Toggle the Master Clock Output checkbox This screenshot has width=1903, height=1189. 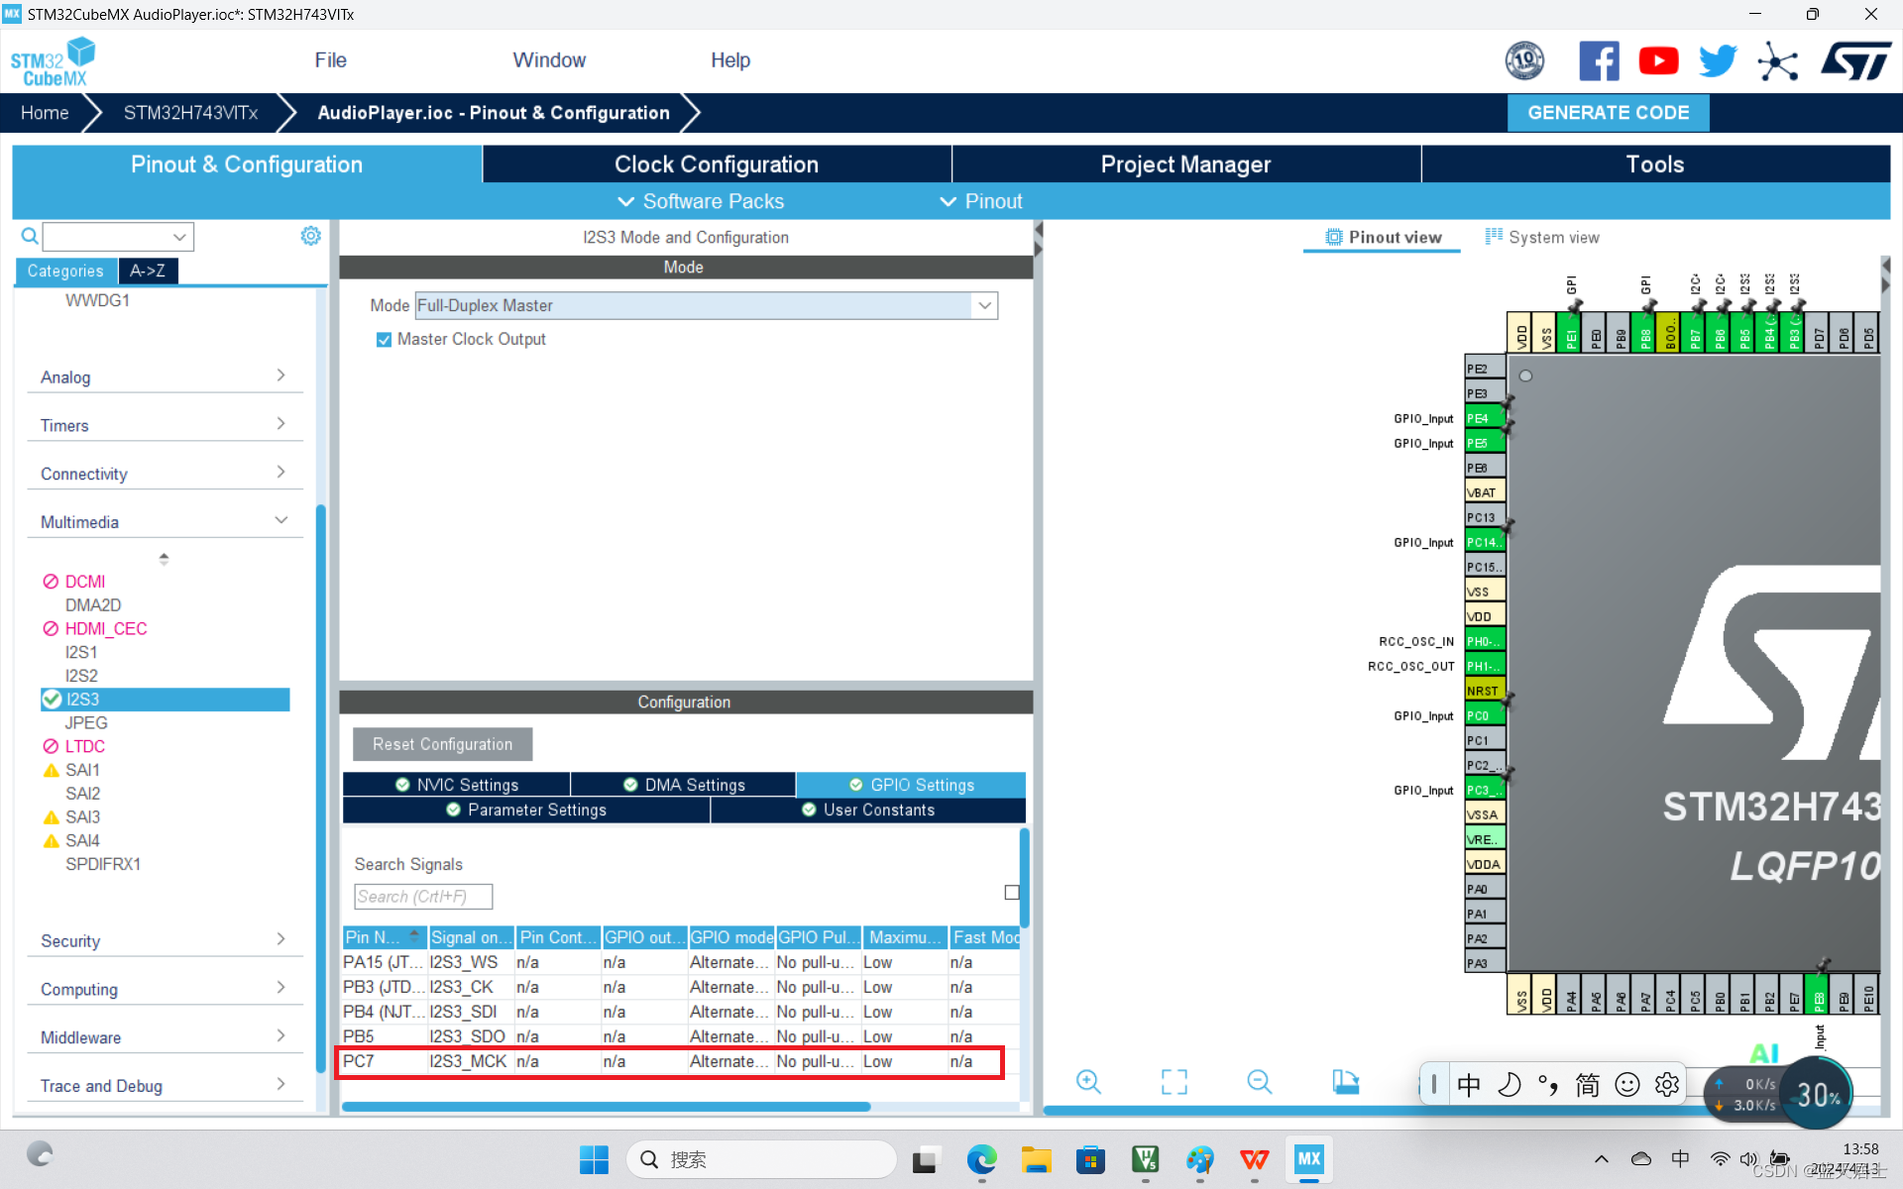point(384,340)
